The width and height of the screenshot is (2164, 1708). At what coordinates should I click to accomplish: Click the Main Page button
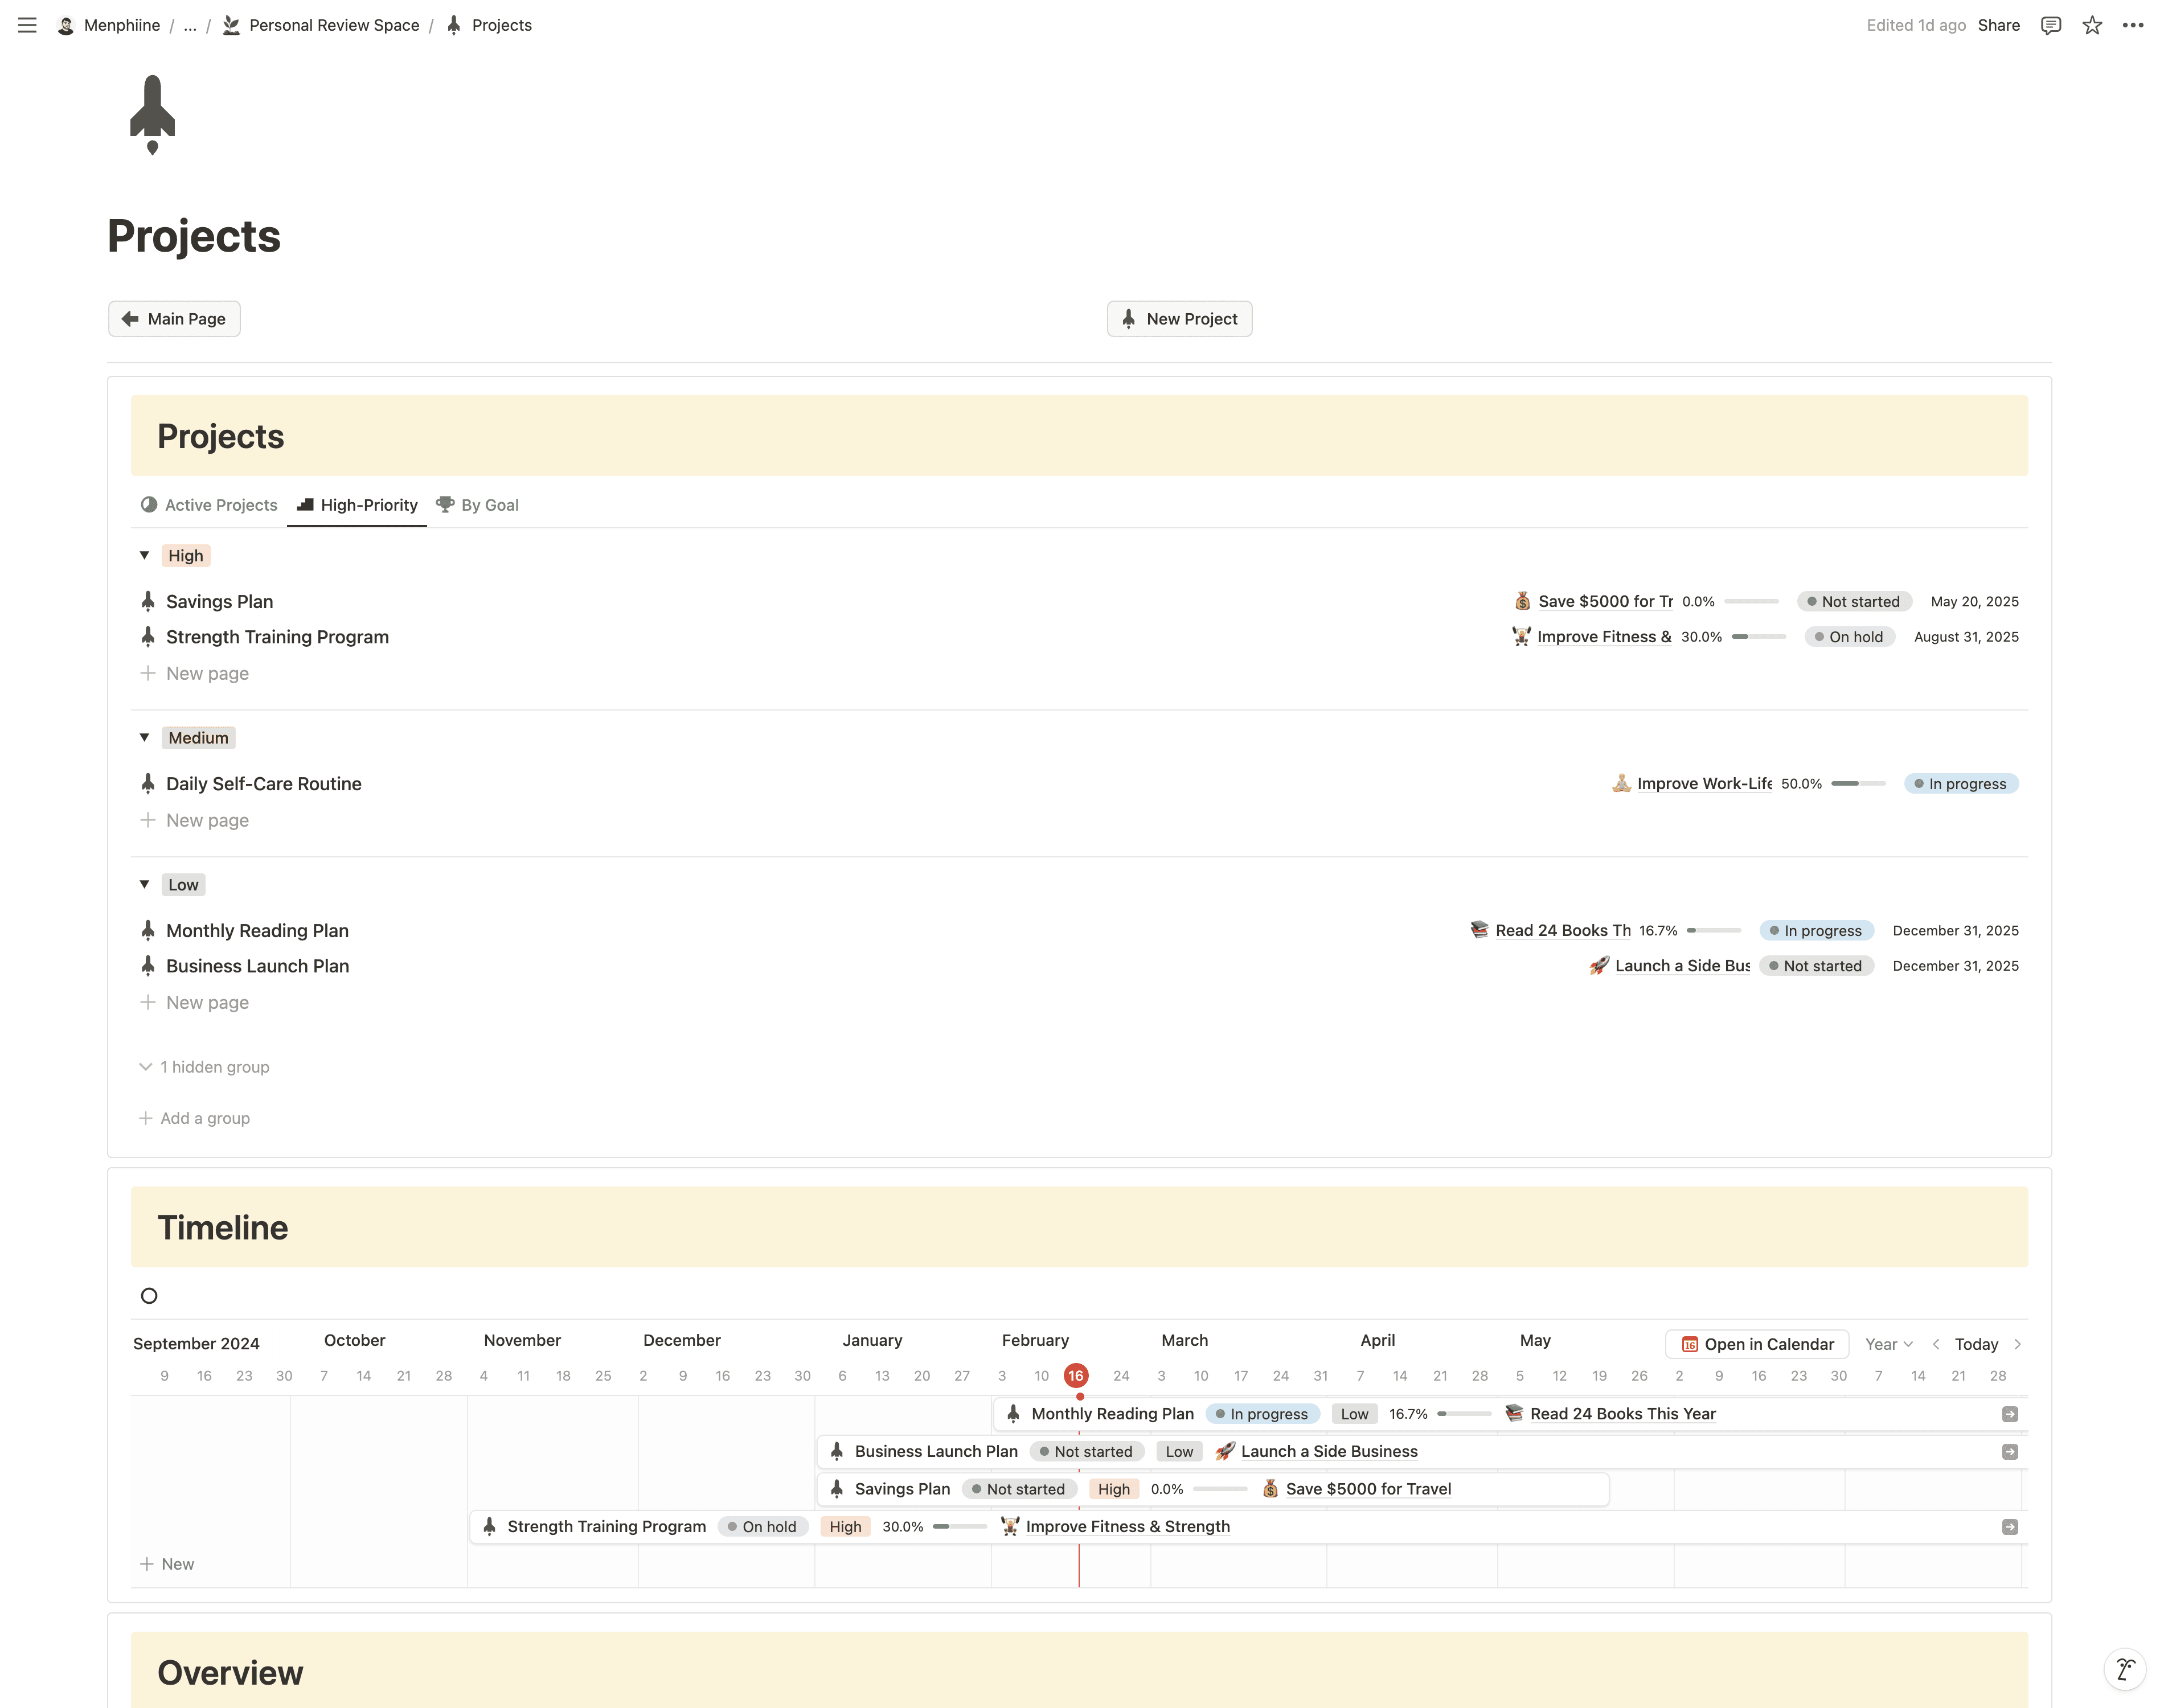[x=174, y=319]
